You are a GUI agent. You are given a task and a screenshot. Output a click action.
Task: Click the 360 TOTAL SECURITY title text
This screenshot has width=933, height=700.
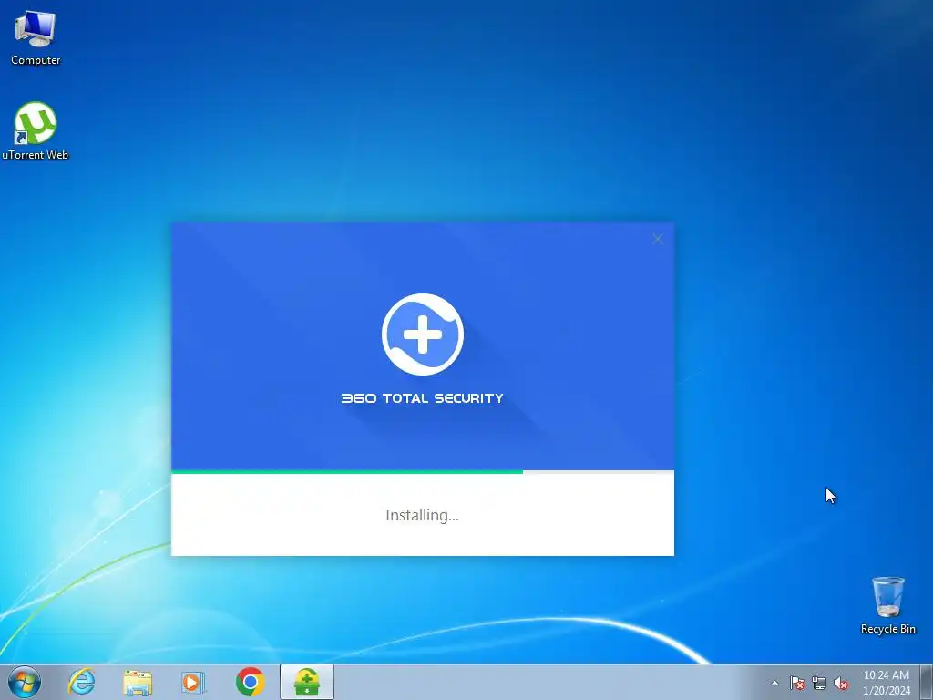tap(423, 398)
